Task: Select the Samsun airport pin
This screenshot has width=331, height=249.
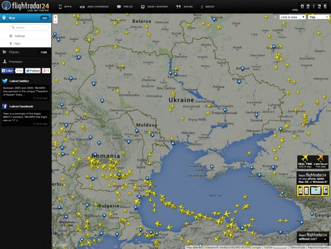Action: point(243,228)
